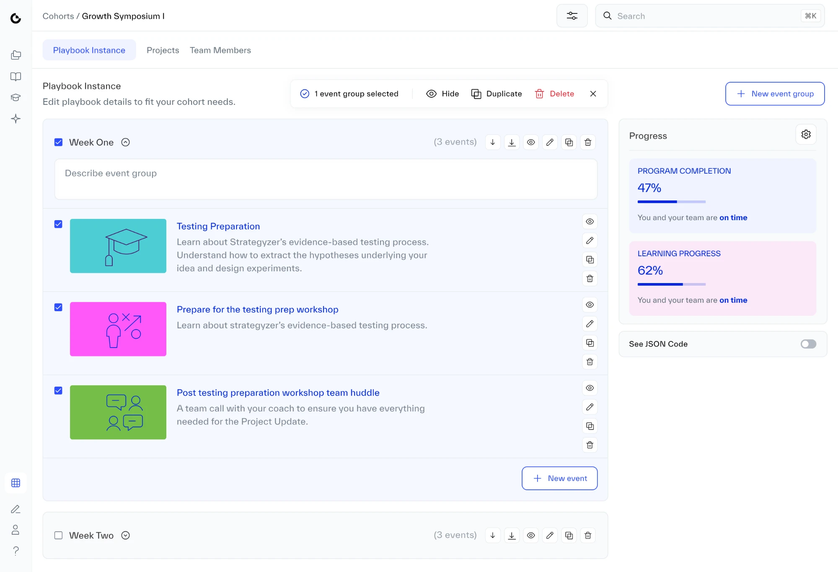Click the Program Completion progress bar

click(x=671, y=202)
